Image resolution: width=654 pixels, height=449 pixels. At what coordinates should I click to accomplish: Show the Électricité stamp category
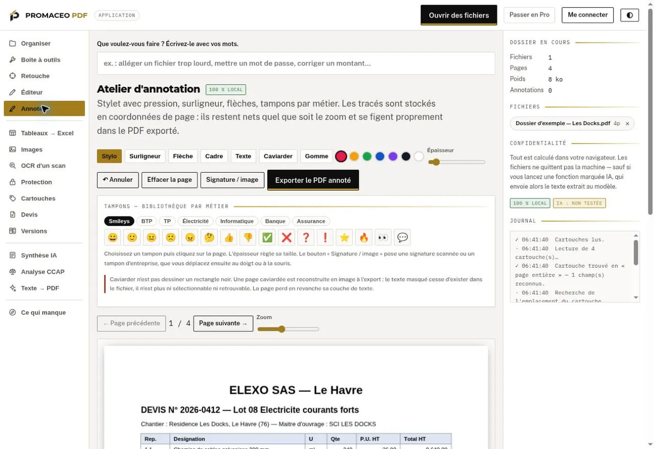pos(196,221)
